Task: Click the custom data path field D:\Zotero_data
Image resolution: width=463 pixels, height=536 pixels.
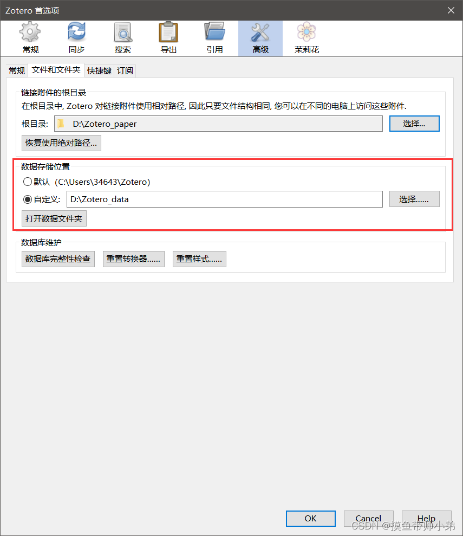Action: pos(225,199)
